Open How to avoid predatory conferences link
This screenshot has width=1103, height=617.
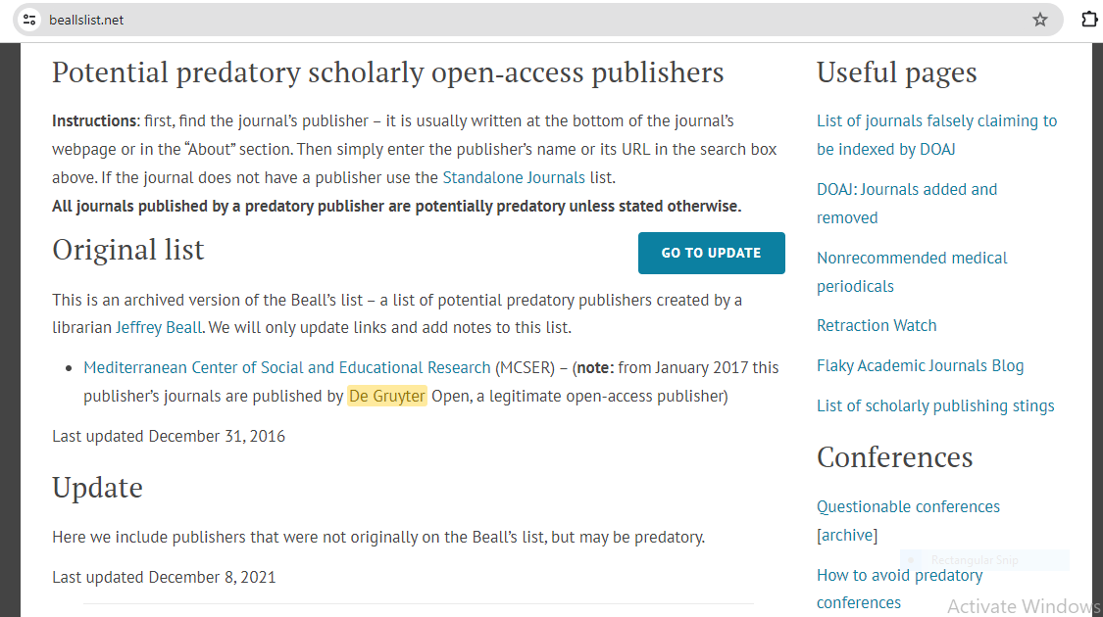tap(899, 575)
